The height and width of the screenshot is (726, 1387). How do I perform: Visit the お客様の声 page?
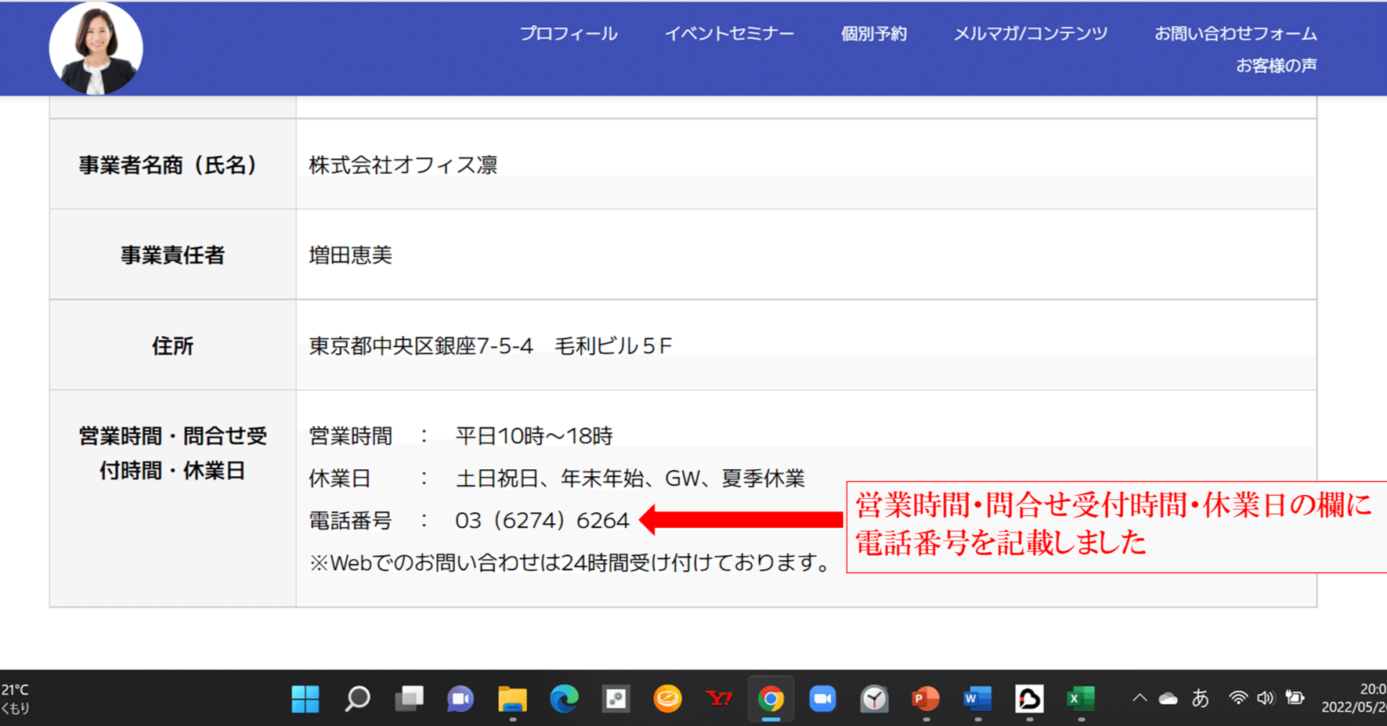[1277, 65]
